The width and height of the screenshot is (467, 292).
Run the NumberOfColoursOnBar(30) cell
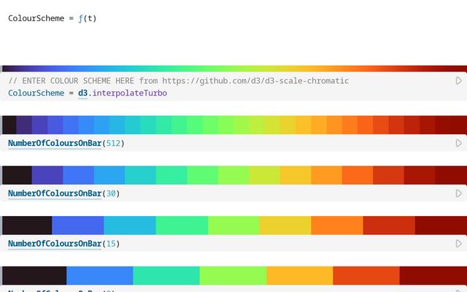[x=459, y=193]
